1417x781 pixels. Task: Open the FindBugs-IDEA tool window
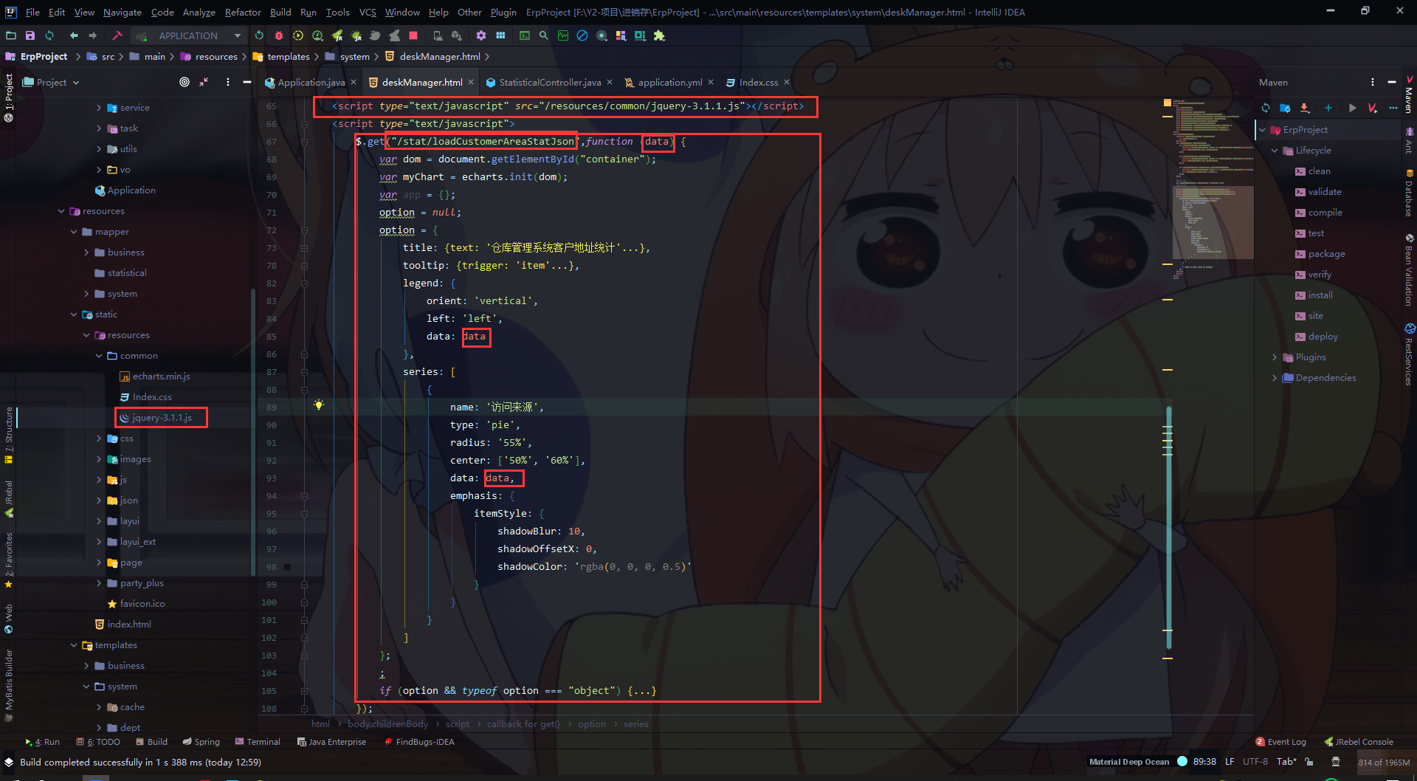click(419, 742)
